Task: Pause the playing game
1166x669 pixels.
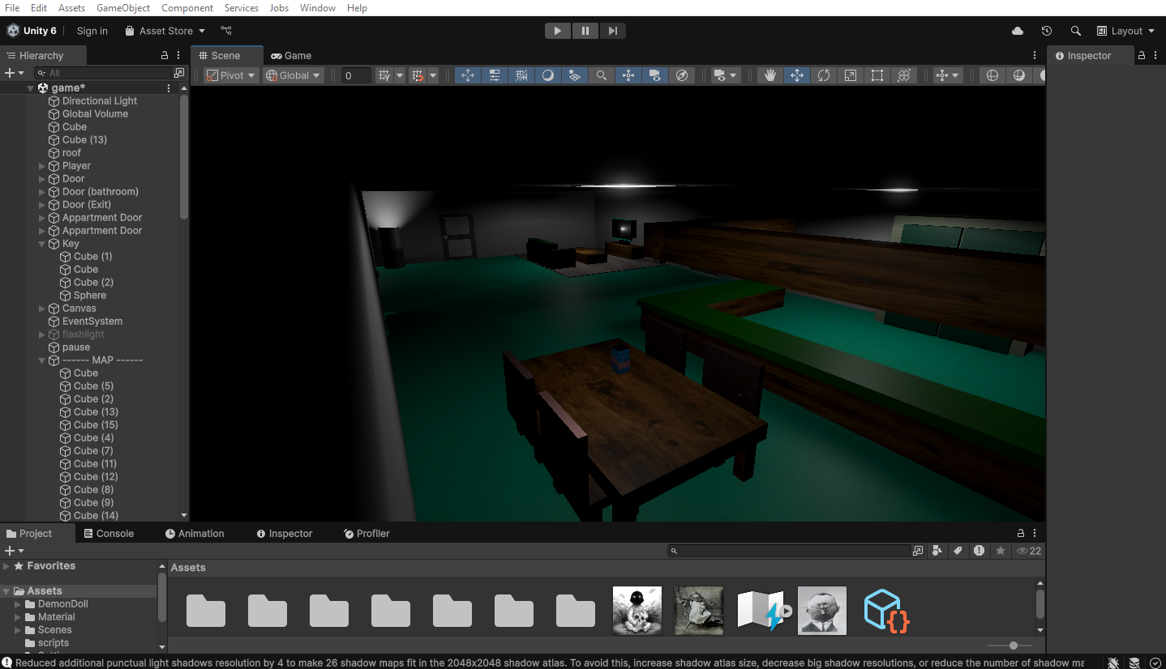Action: point(585,30)
